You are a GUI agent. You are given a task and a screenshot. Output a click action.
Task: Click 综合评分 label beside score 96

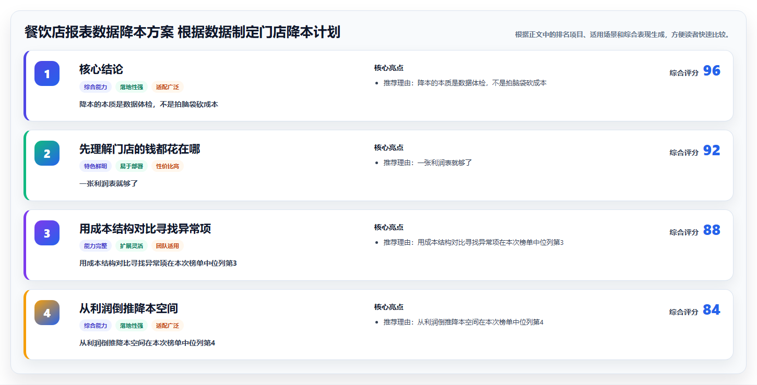(684, 73)
